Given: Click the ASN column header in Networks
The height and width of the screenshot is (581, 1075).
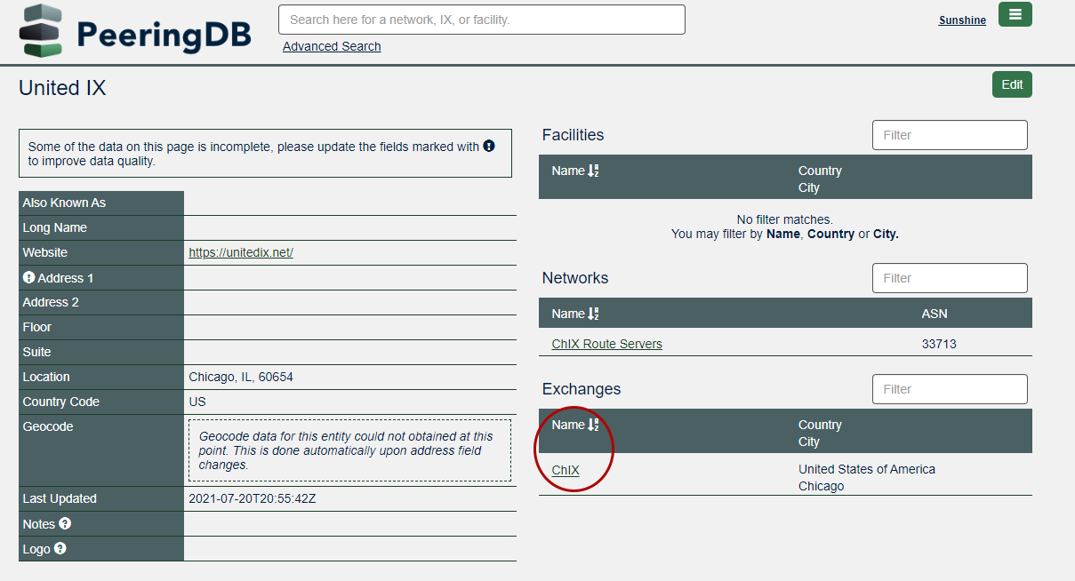Looking at the screenshot, I should (935, 314).
